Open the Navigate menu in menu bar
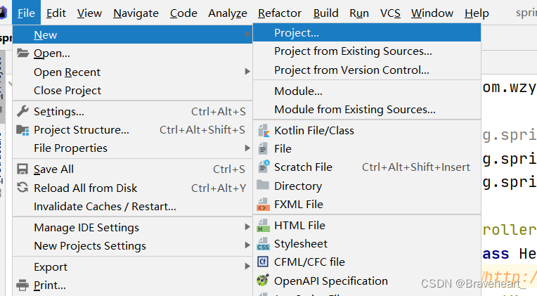Image resolution: width=537 pixels, height=296 pixels. tap(136, 13)
